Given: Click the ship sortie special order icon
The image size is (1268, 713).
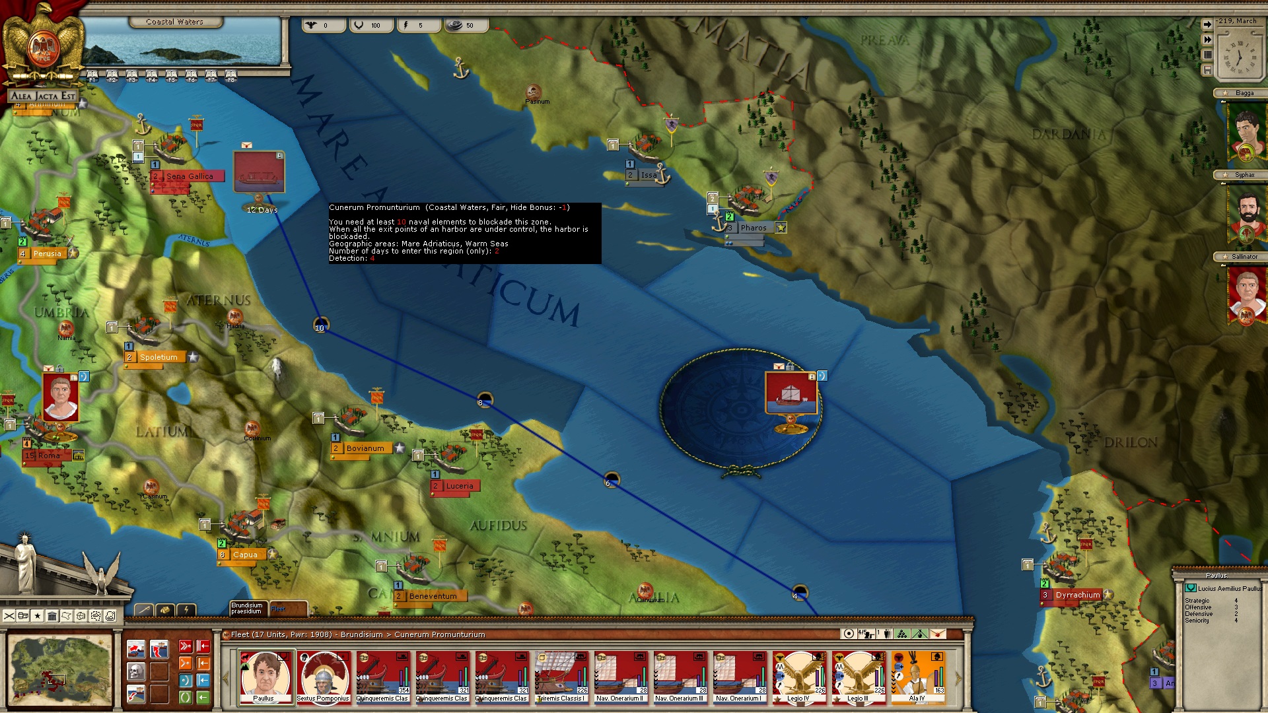Looking at the screenshot, I should click(x=136, y=649).
